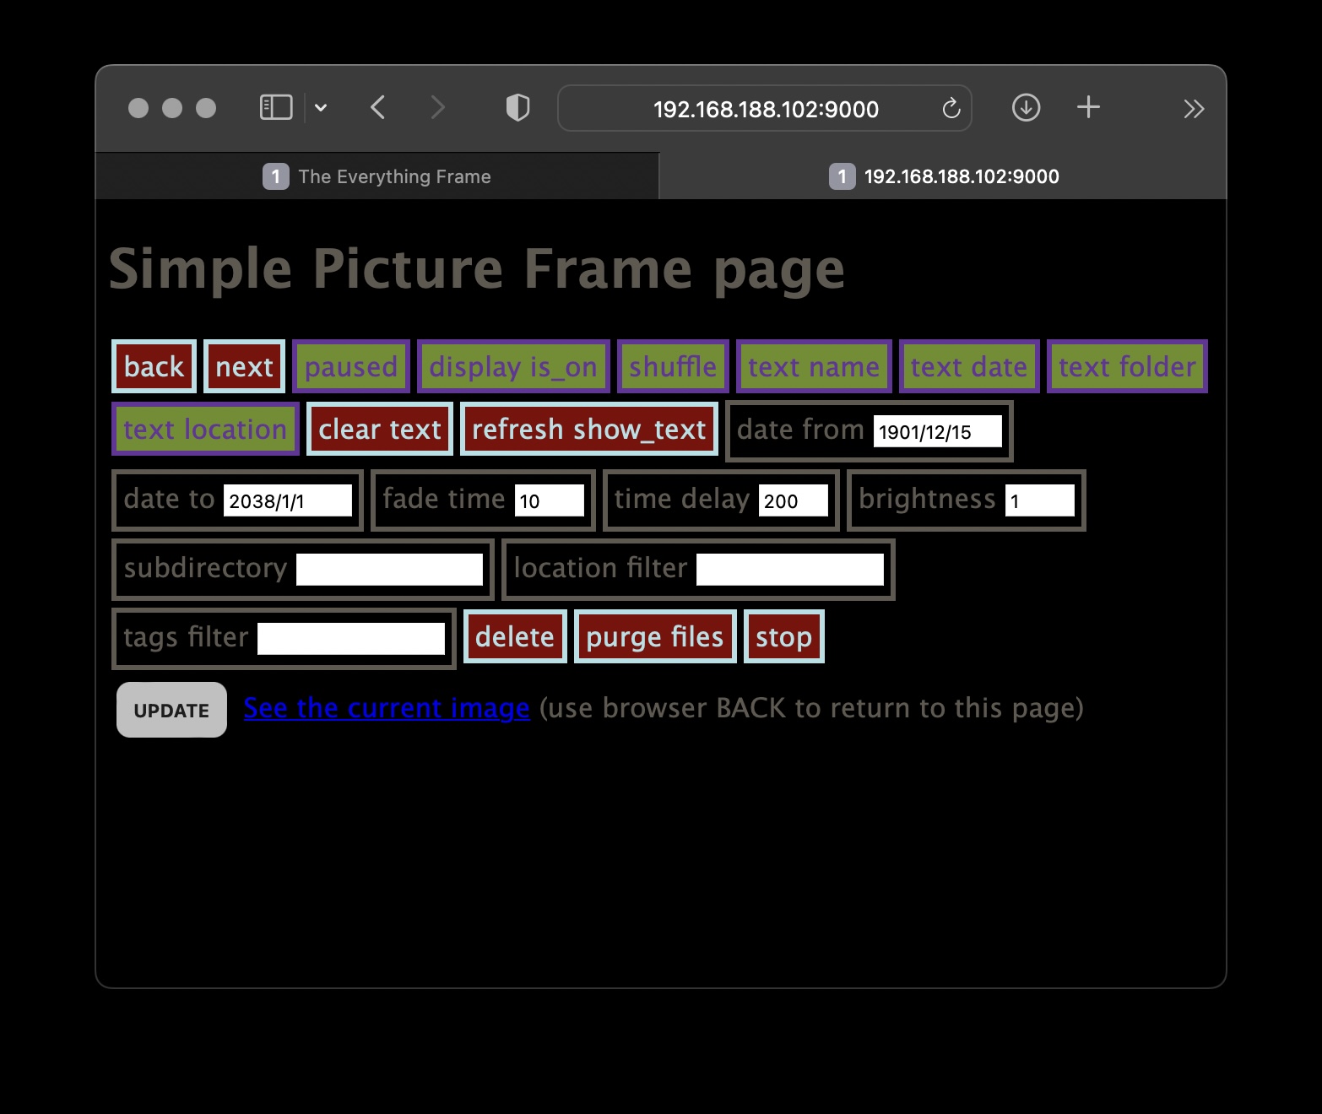Screen dimensions: 1322x1114
Task: Click the refresh show_text button
Action: pyautogui.click(x=588, y=429)
